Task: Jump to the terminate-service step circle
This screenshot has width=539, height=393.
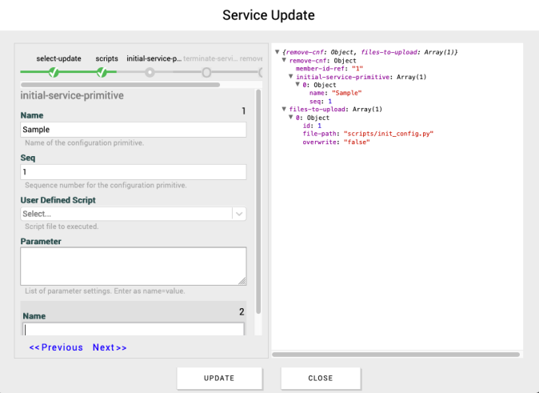Action: coord(206,73)
